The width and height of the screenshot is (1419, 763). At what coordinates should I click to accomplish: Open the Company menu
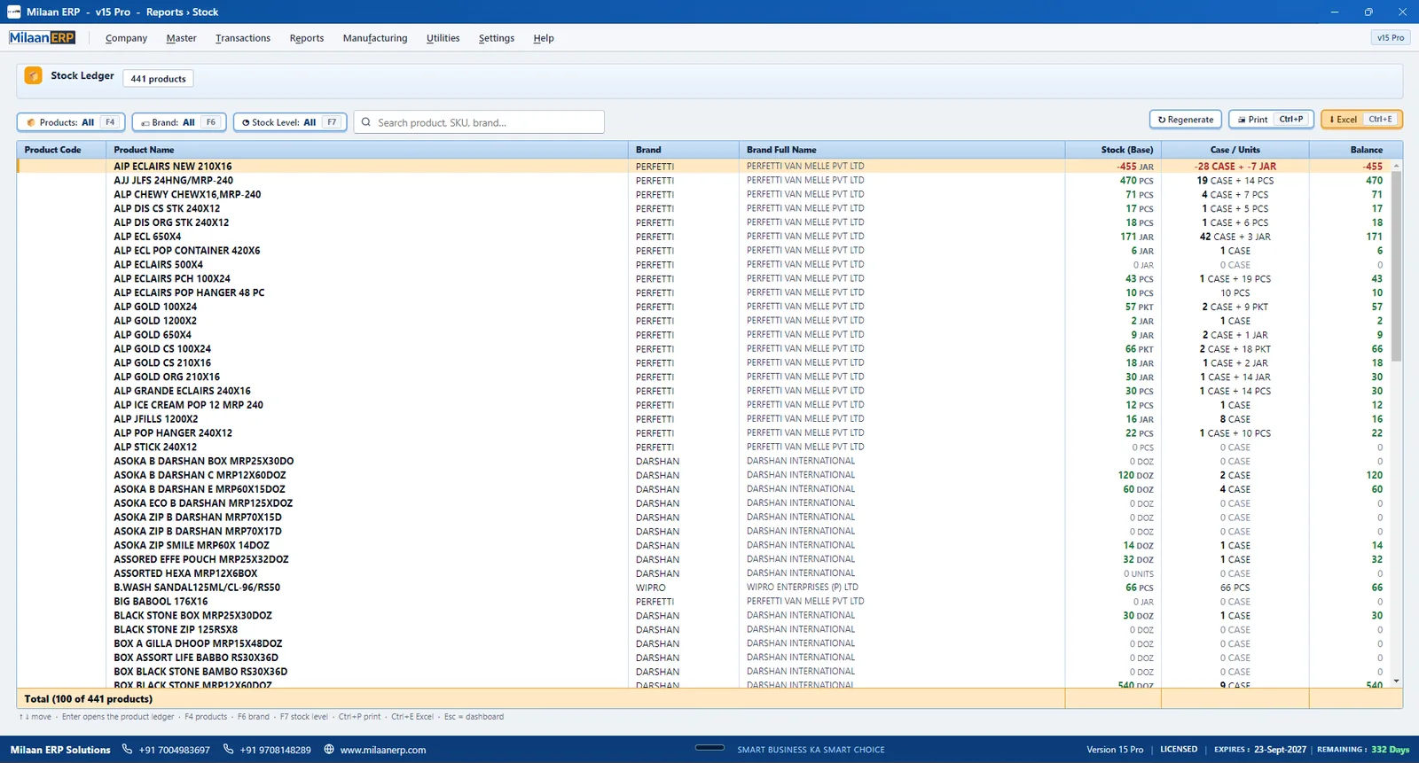pyautogui.click(x=126, y=38)
